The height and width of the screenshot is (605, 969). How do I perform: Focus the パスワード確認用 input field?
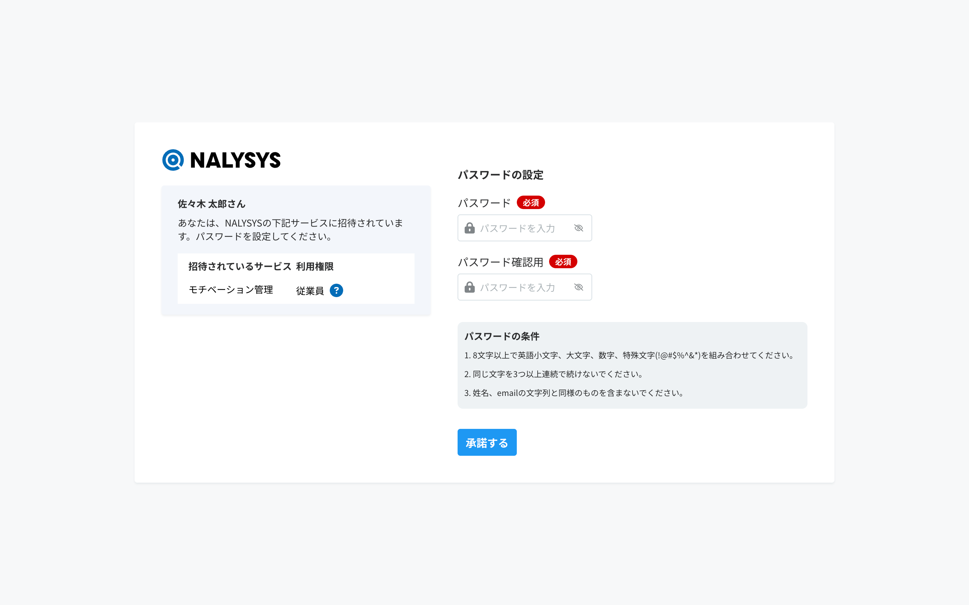pyautogui.click(x=521, y=287)
